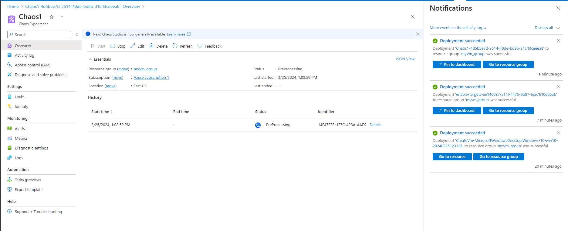Collapse the left sidebar menu
The height and width of the screenshot is (231, 568).
click(77, 35)
